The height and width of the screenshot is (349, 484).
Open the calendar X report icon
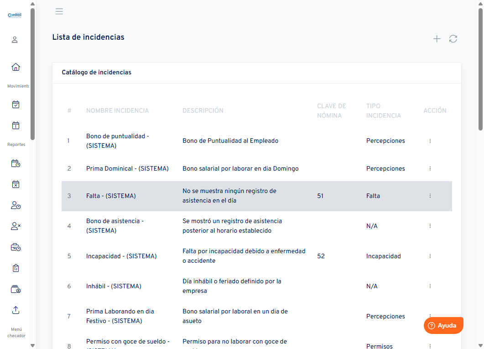click(16, 184)
